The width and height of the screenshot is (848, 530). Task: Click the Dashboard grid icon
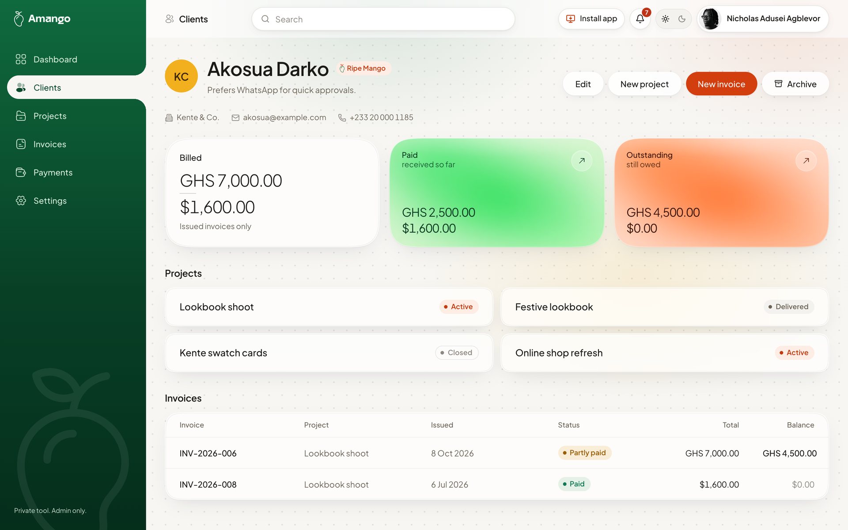click(x=21, y=59)
